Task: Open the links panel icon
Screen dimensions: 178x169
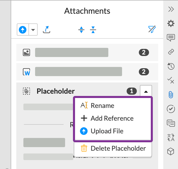Action: pos(171,52)
